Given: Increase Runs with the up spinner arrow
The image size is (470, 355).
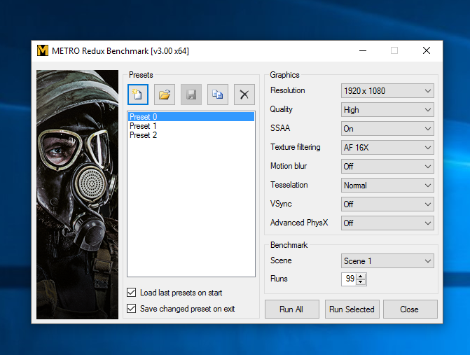Looking at the screenshot, I should (361, 276).
